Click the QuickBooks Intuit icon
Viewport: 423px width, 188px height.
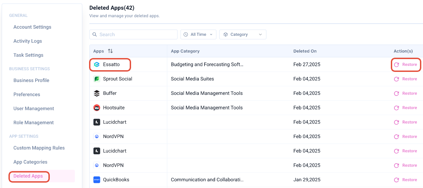pyautogui.click(x=97, y=180)
